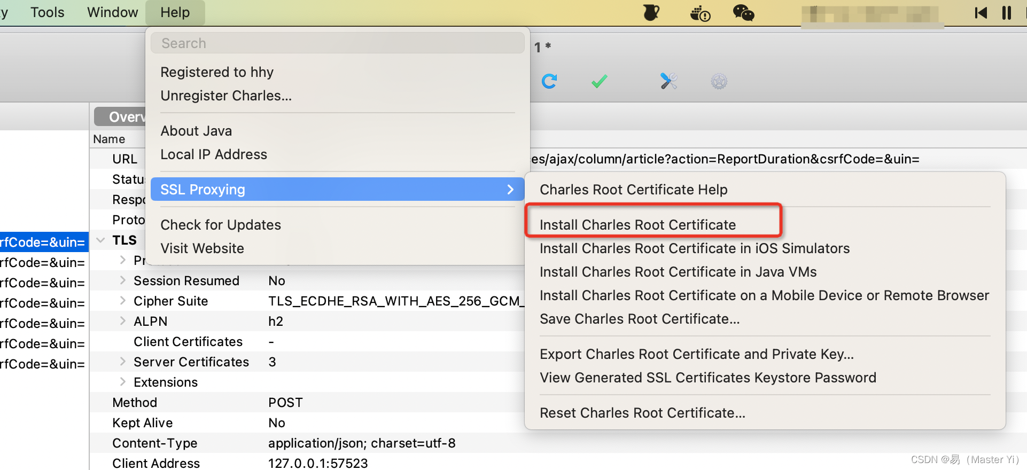Open the Tools menu
The image size is (1027, 470).
click(48, 12)
